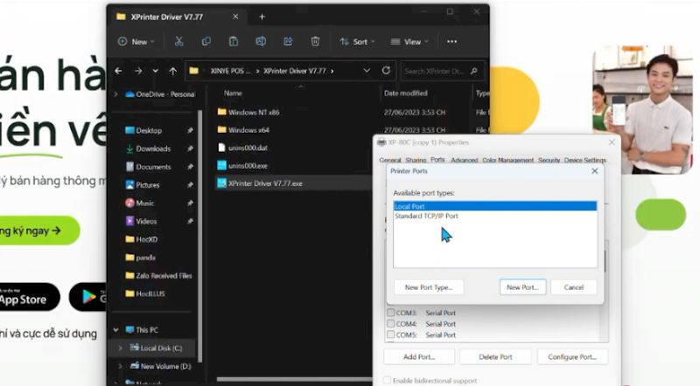
Task: Click the Delete trash icon
Action: [315, 41]
